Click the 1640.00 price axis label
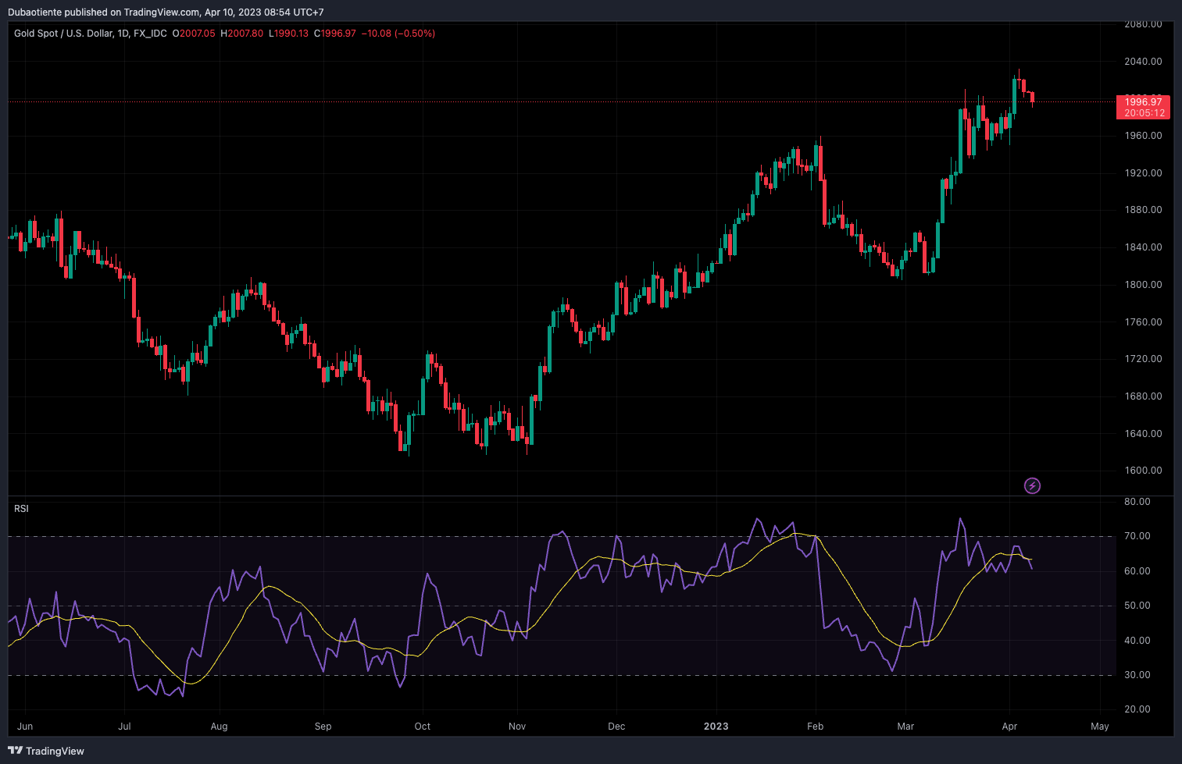 pyautogui.click(x=1143, y=434)
